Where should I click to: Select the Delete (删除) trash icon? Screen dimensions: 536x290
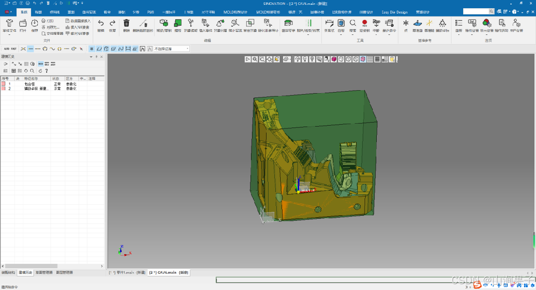(126, 23)
